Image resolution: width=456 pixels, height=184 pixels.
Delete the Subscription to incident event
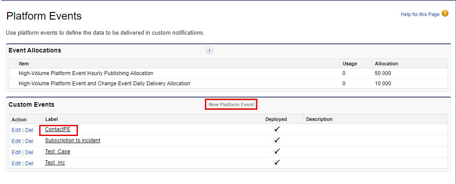[29, 141]
